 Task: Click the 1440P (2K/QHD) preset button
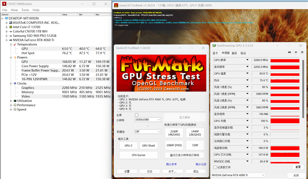195,133
